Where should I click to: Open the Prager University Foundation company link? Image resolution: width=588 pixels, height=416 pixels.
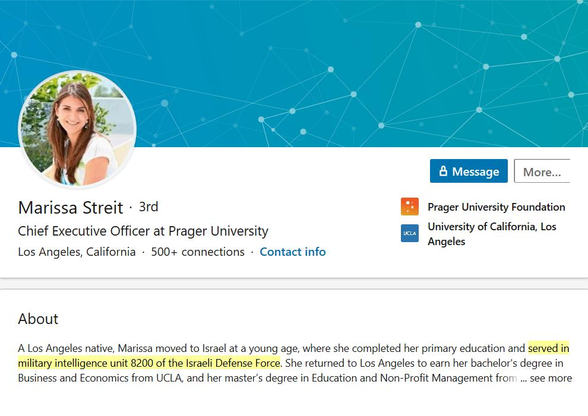click(x=496, y=207)
